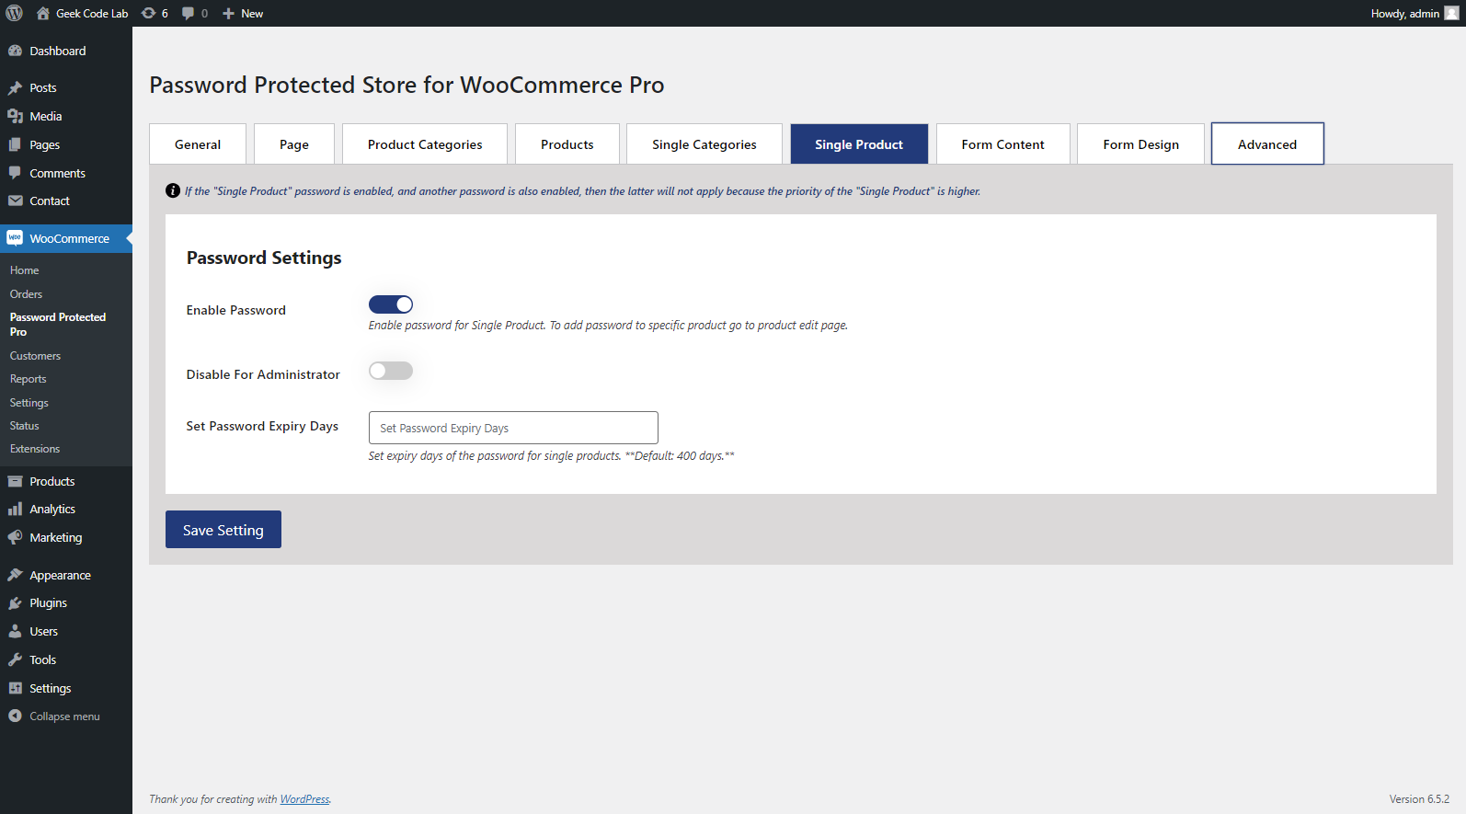Go to WooCommerce Orders
Screen dimensions: 1466x814
[x=27, y=294]
